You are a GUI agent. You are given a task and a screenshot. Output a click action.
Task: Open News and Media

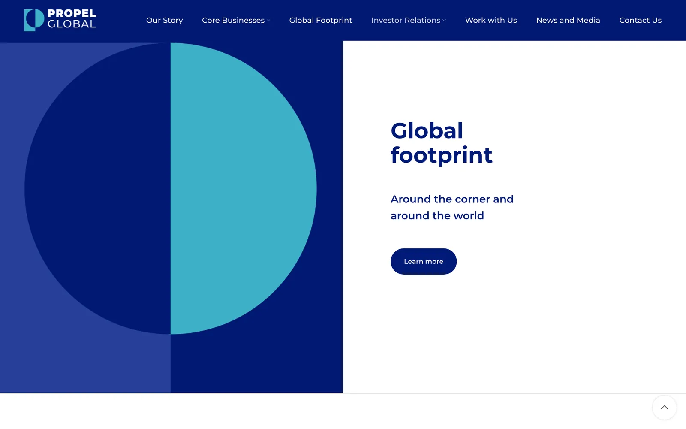pos(568,20)
